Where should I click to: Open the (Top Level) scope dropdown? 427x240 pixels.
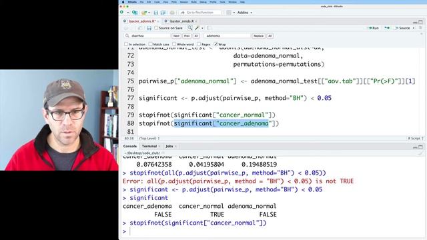[x=149, y=139]
